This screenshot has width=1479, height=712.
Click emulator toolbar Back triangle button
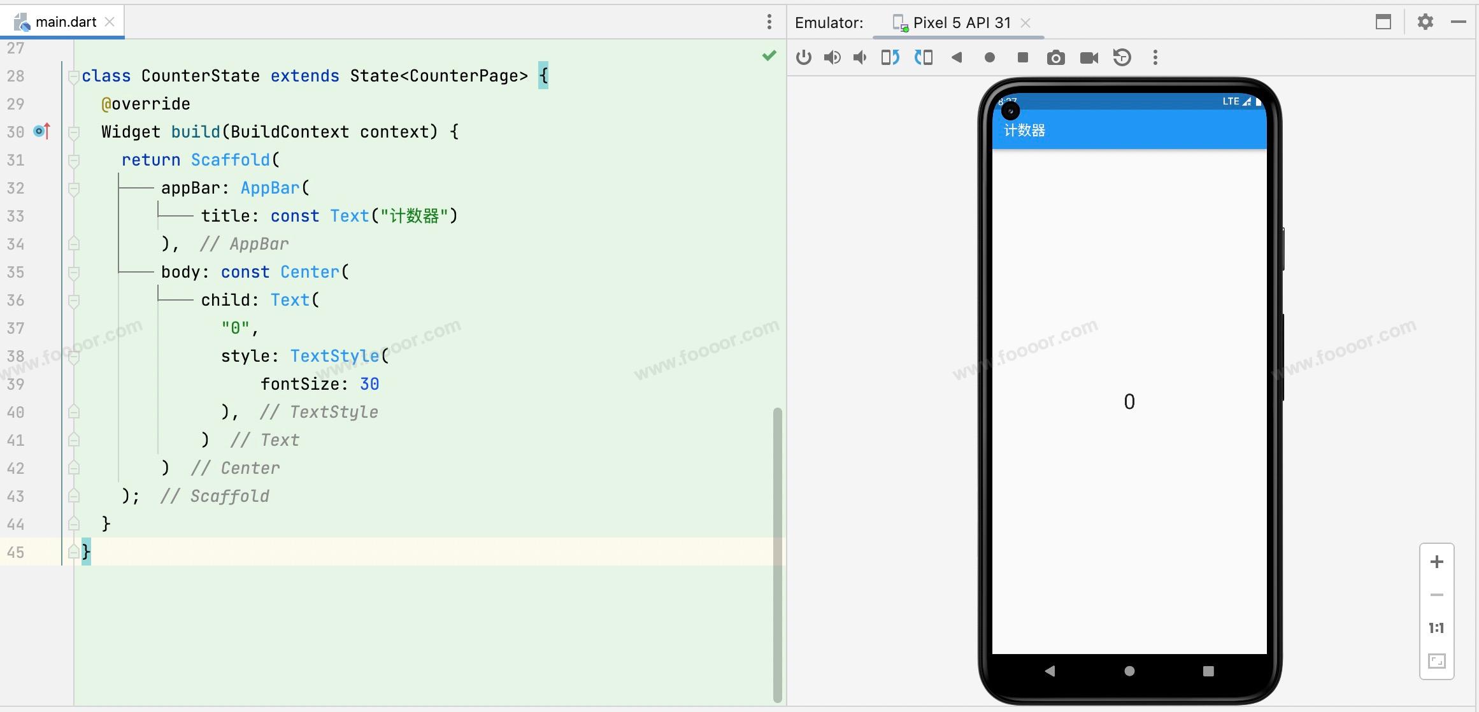pos(957,58)
